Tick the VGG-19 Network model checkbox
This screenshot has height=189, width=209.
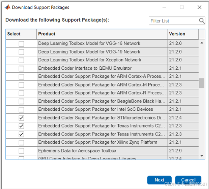[21, 52]
